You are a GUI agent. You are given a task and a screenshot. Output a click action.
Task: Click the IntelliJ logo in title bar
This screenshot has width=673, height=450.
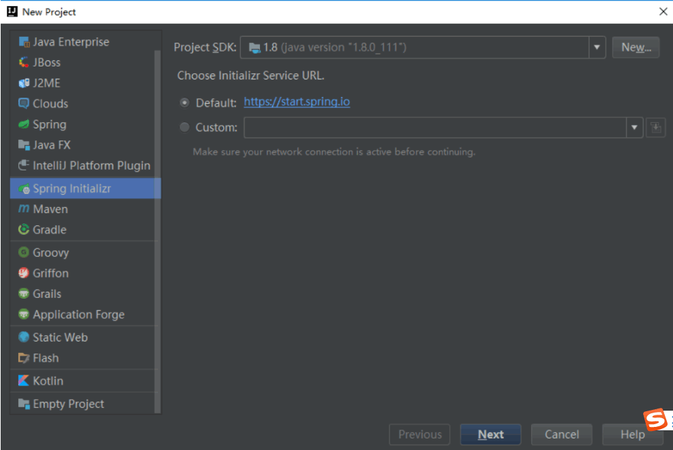(12, 12)
